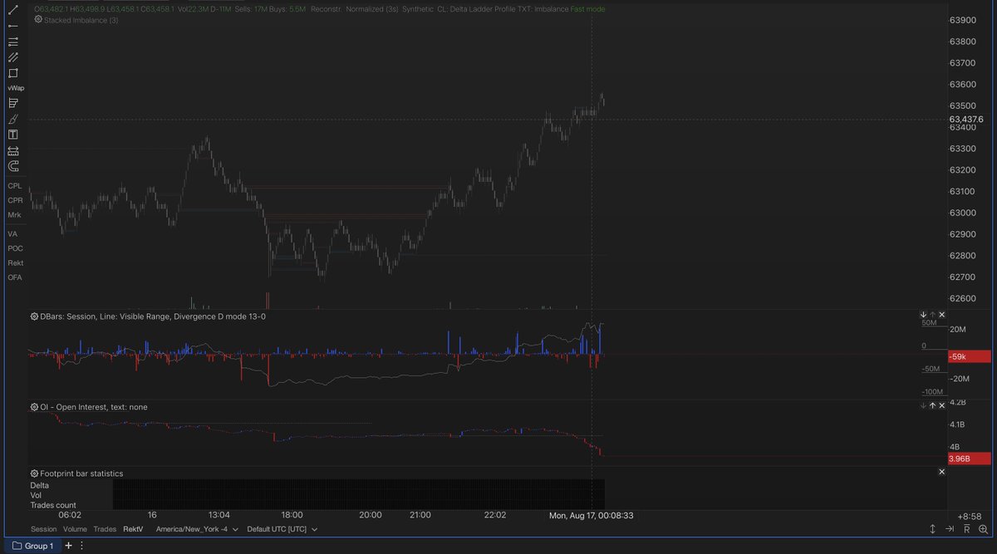Select the Delta statistics row
This screenshot has height=554, width=997.
[x=40, y=485]
